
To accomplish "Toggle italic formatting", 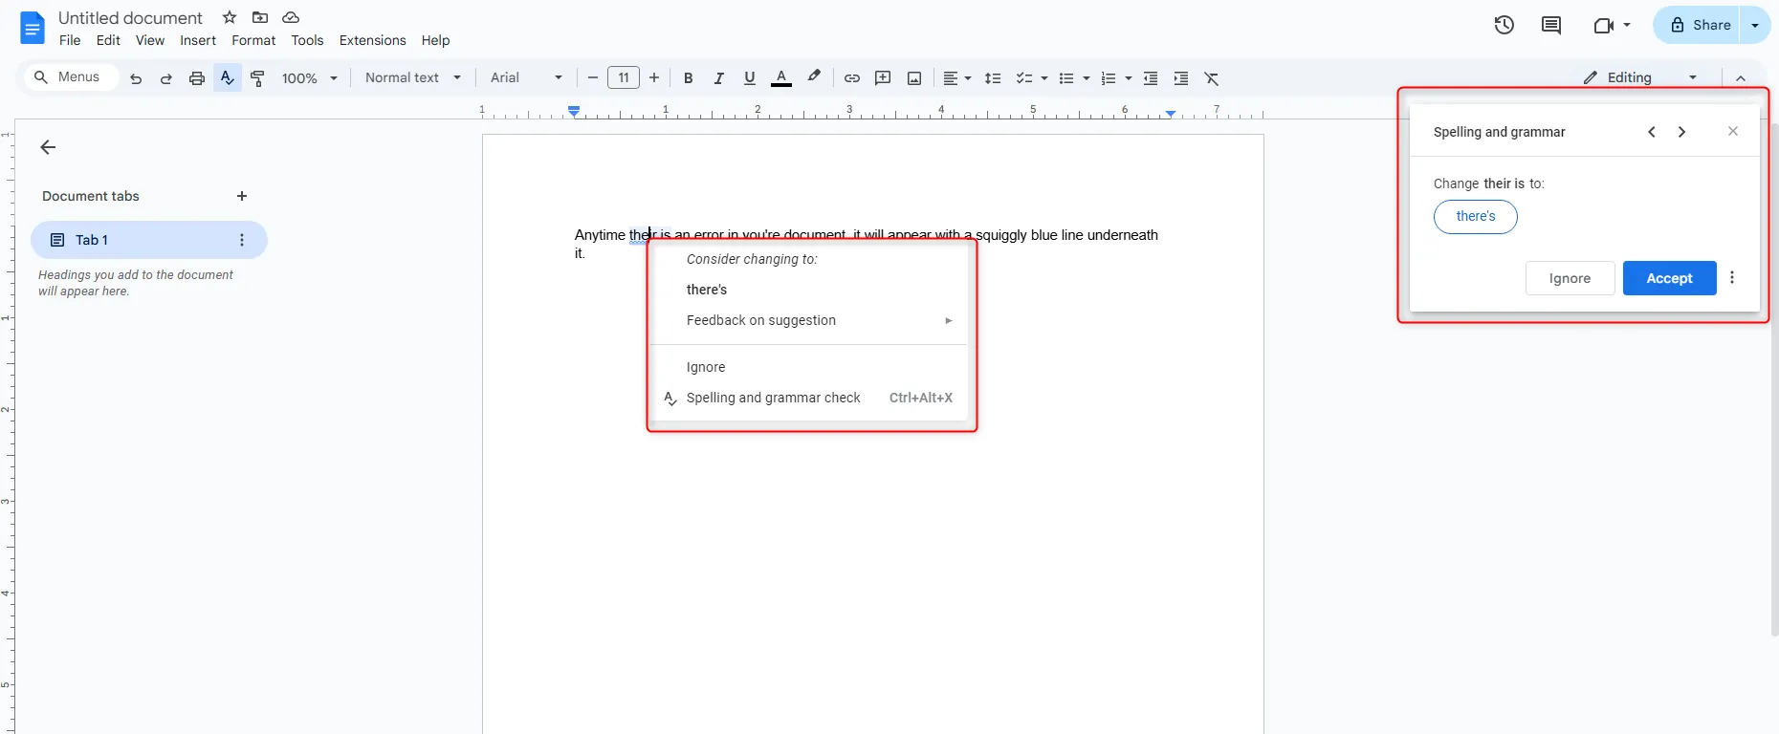I will point(718,78).
